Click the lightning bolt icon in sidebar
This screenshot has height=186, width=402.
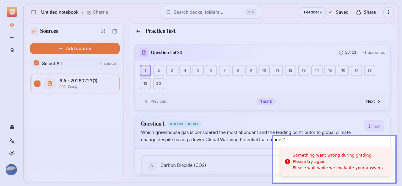12,25
